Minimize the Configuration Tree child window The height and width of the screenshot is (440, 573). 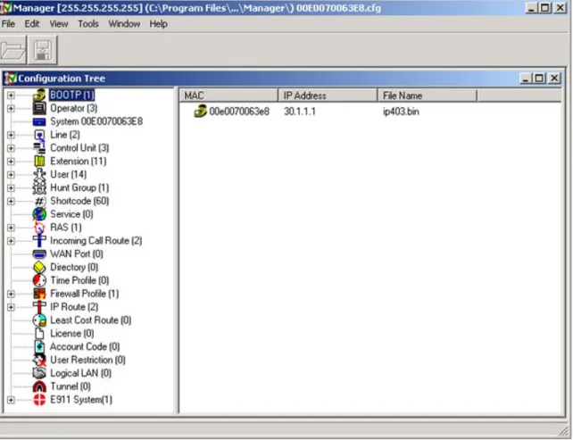coord(525,79)
